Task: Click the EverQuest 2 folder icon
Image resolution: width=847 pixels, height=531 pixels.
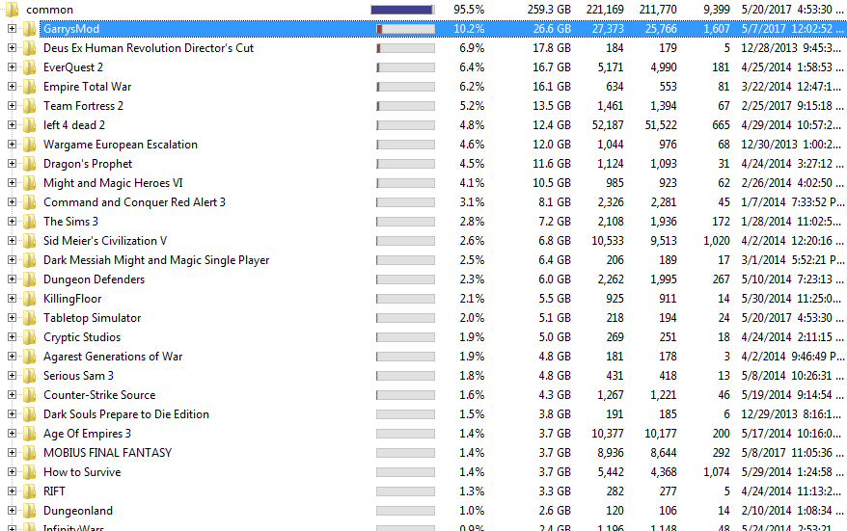Action: (x=29, y=67)
